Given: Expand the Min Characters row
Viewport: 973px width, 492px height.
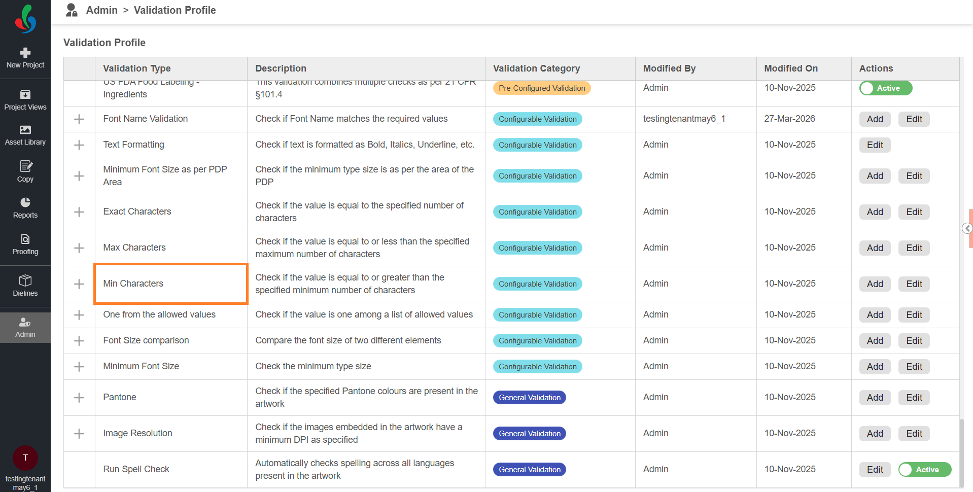Looking at the screenshot, I should coord(79,284).
